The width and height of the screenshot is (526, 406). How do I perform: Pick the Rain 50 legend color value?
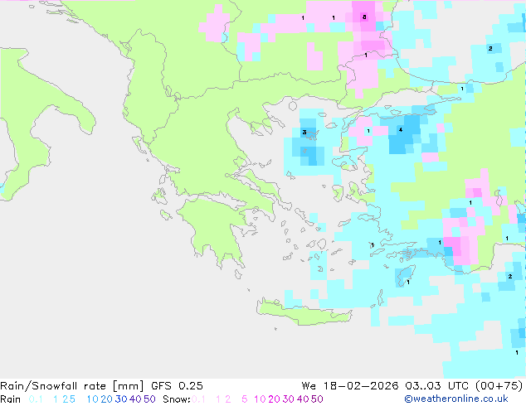[x=149, y=399]
